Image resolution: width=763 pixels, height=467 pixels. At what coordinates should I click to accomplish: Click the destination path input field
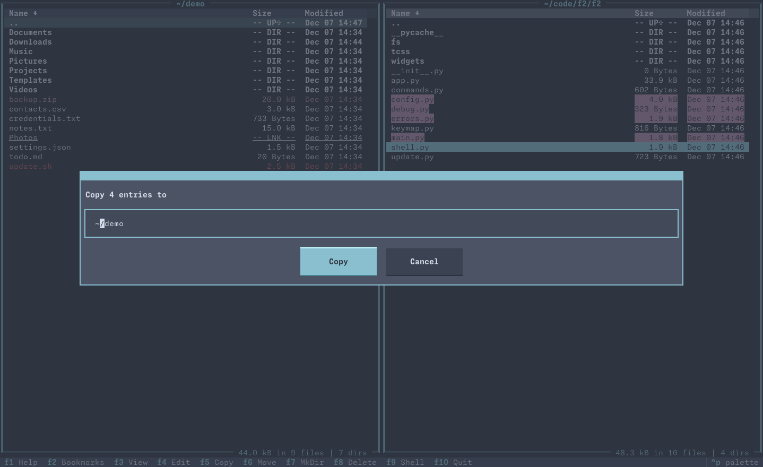pos(381,223)
